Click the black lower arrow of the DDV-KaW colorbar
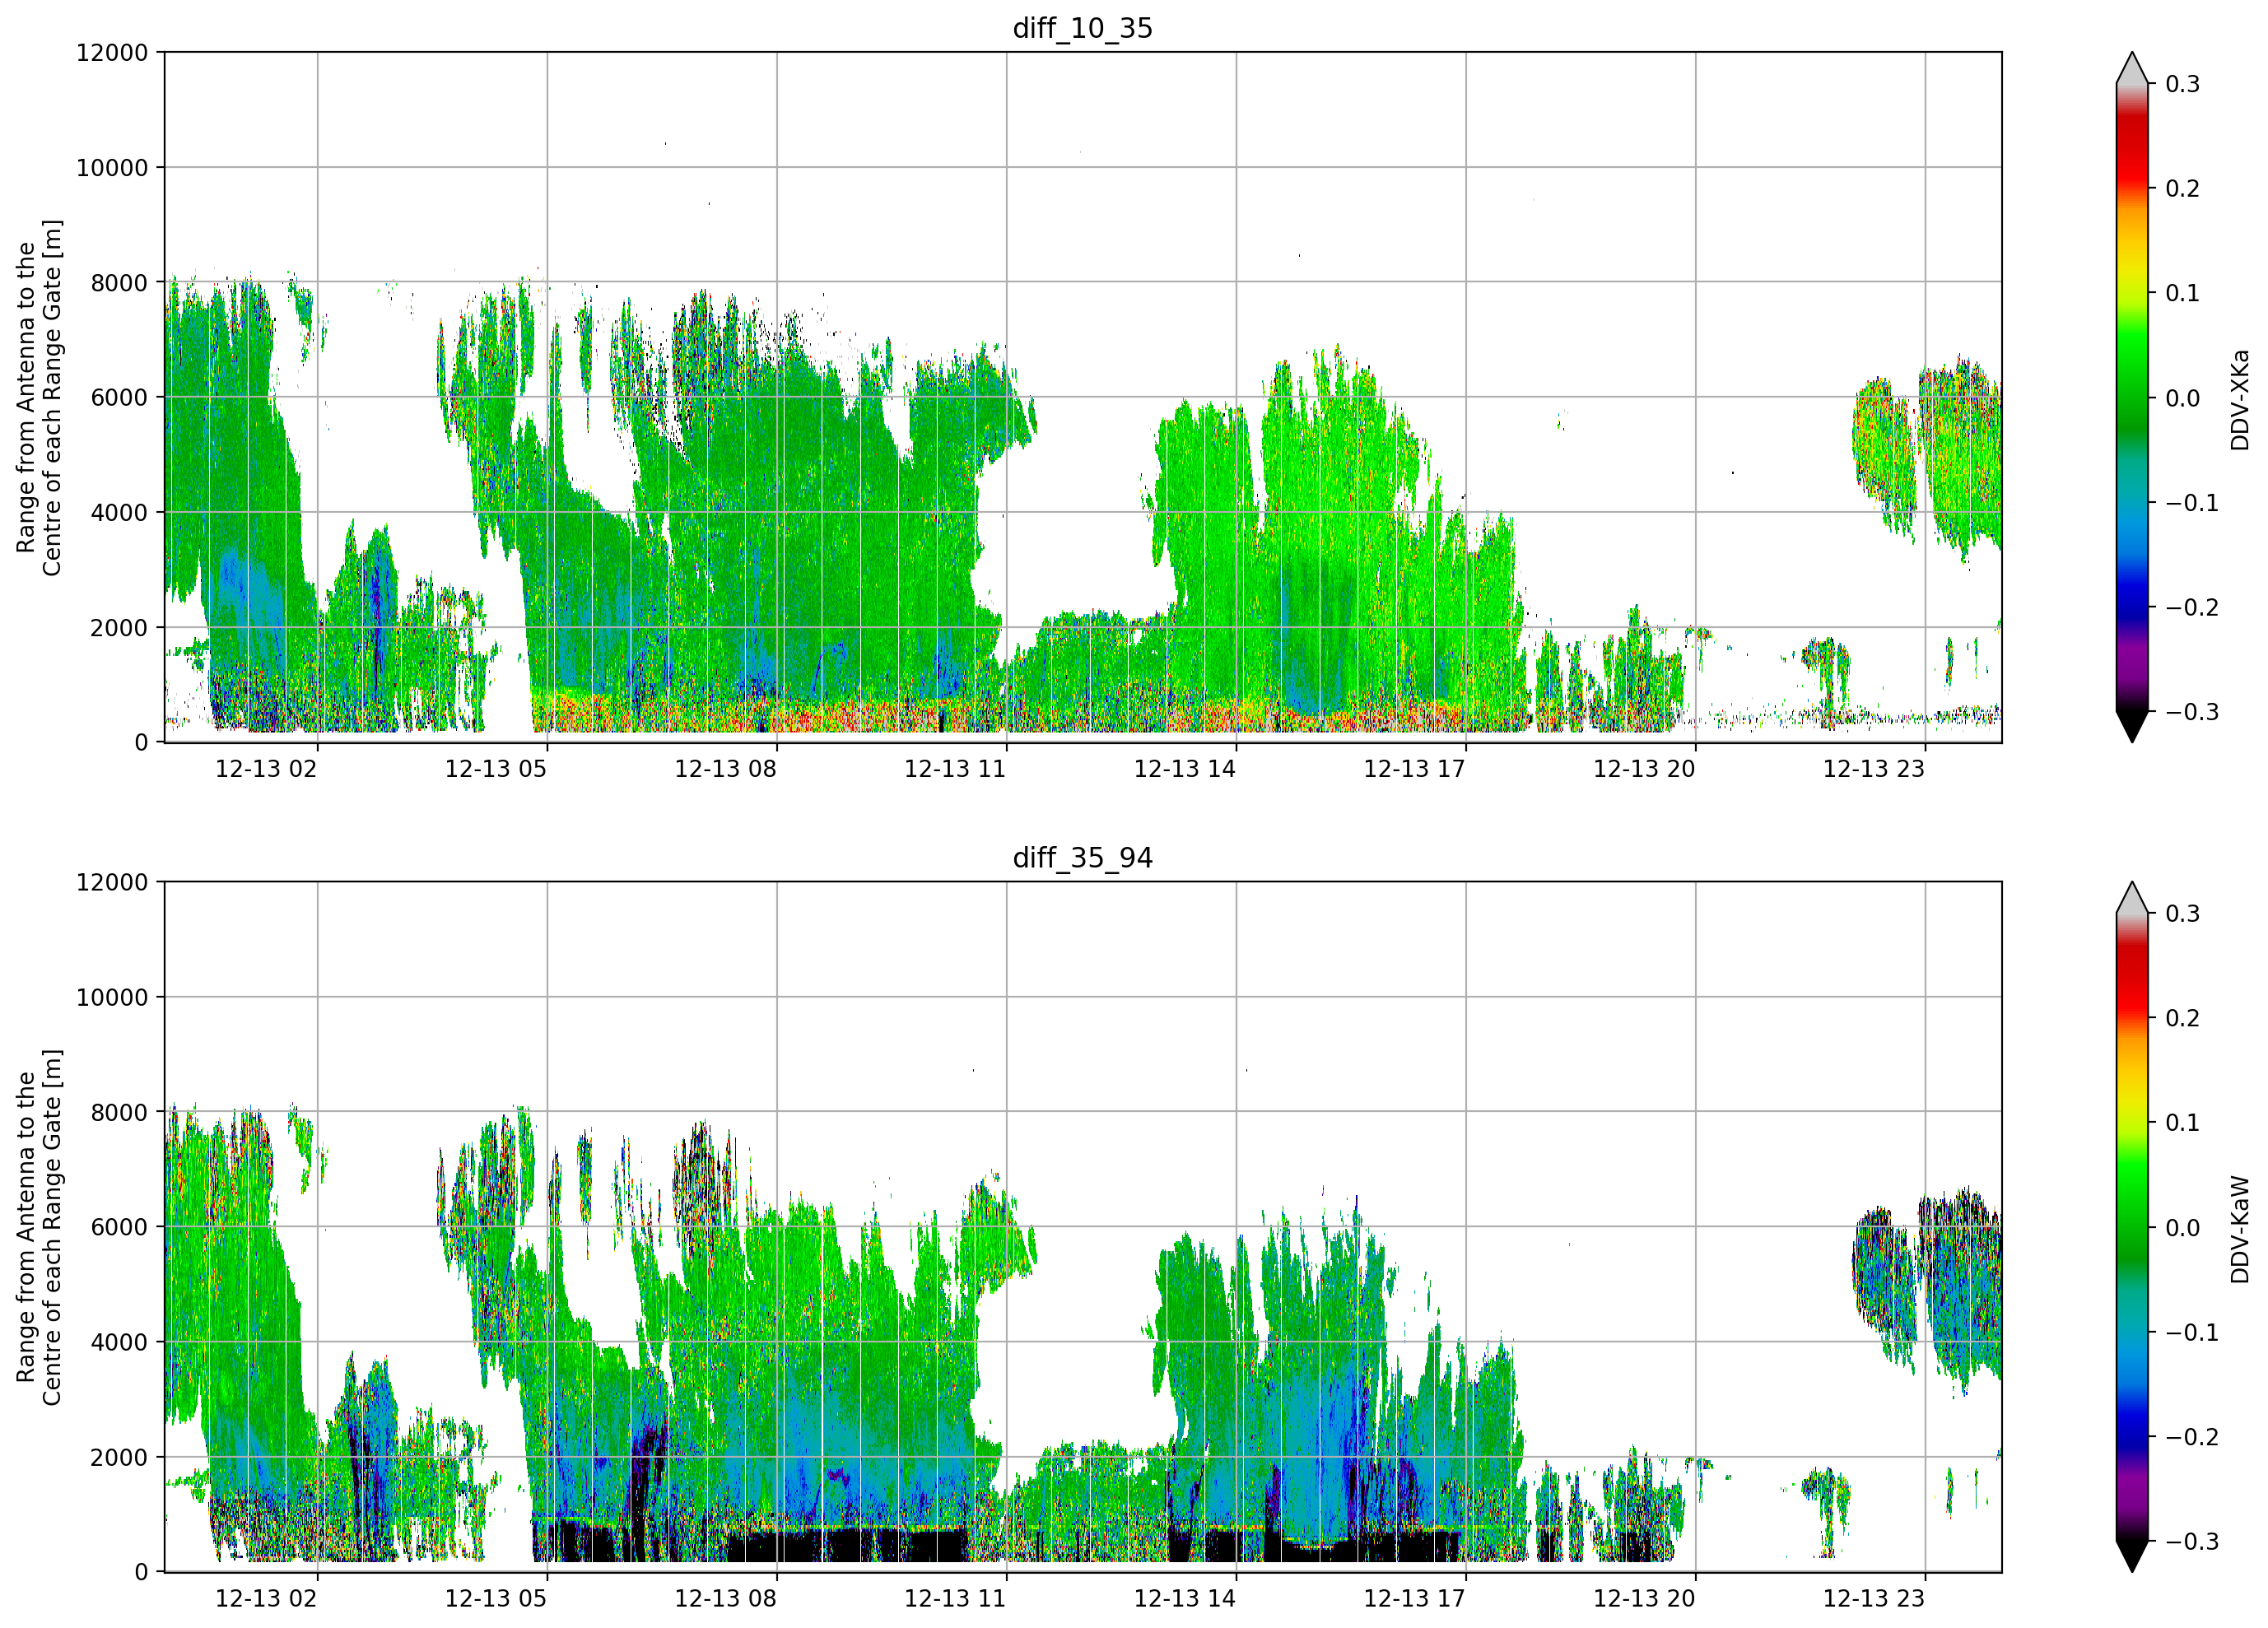The height and width of the screenshot is (1628, 2268). click(x=2132, y=1556)
